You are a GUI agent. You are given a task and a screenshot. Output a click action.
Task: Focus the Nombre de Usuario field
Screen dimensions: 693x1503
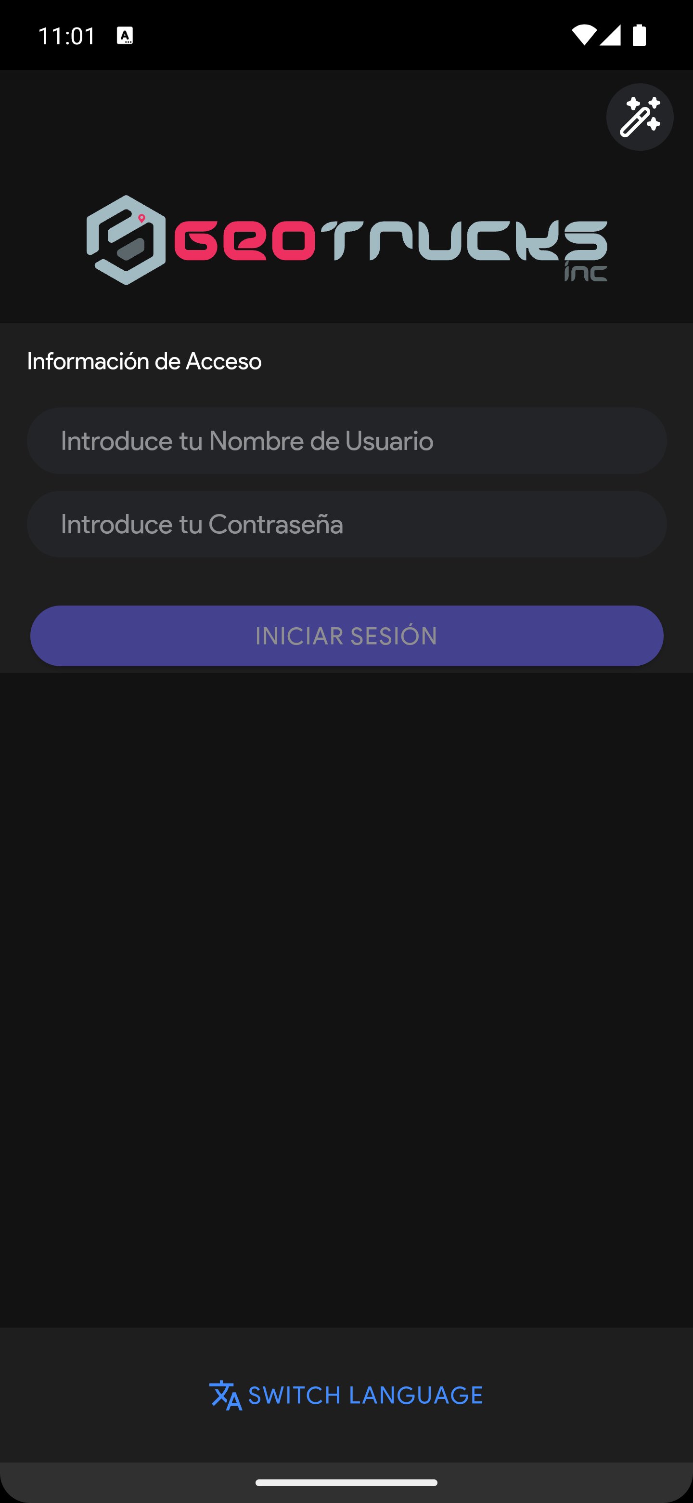[347, 441]
